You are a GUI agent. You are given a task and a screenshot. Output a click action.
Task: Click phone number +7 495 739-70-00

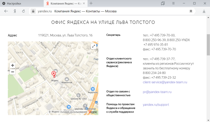pos(163,35)
